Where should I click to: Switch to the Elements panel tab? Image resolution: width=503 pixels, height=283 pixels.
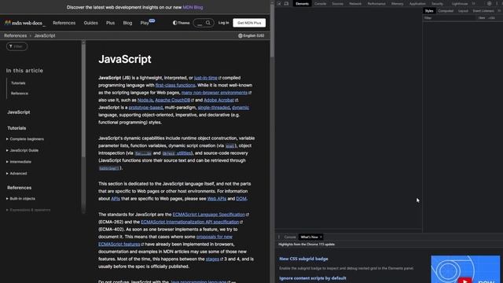point(302,3)
